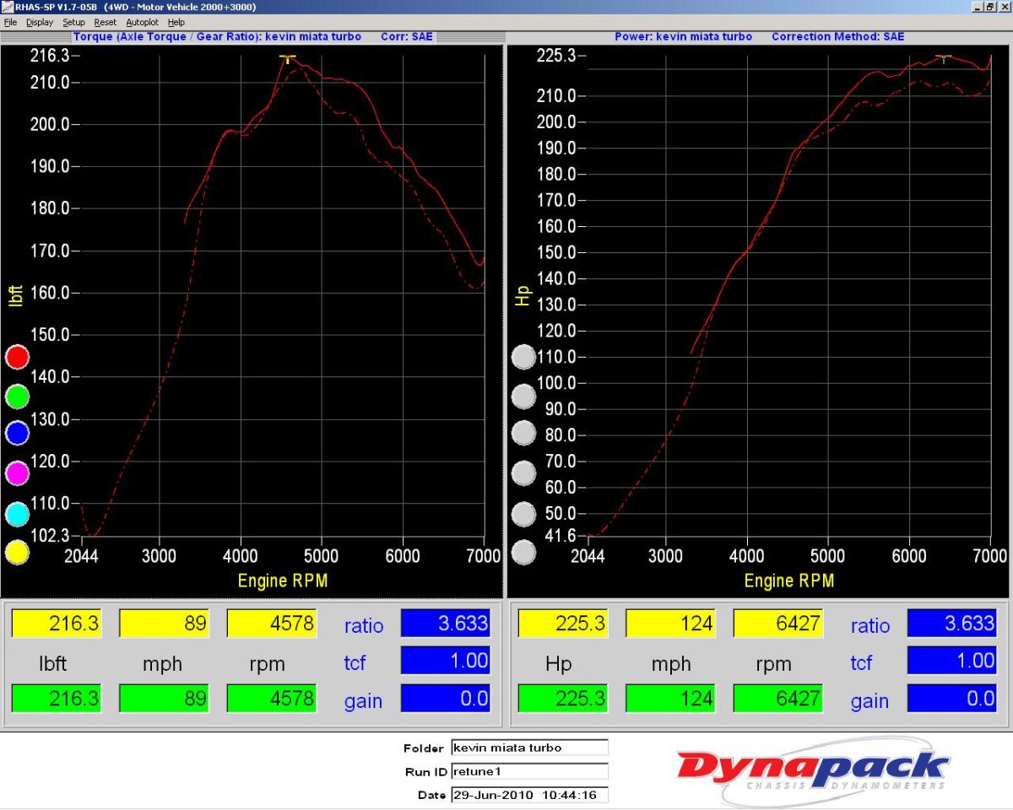This screenshot has height=810, width=1013.
Task: Click the bottom grey circle beside power graph
Action: coord(524,553)
